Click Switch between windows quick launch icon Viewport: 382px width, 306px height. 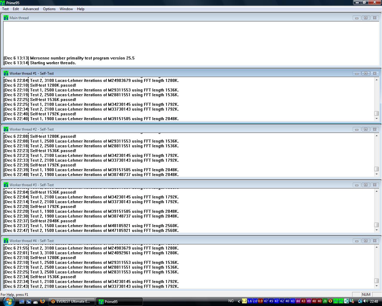pyautogui.click(x=29, y=302)
